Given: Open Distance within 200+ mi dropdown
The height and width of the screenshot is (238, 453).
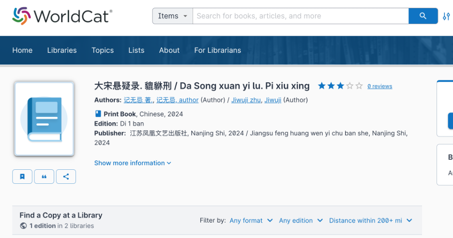Looking at the screenshot, I should pos(371,221).
